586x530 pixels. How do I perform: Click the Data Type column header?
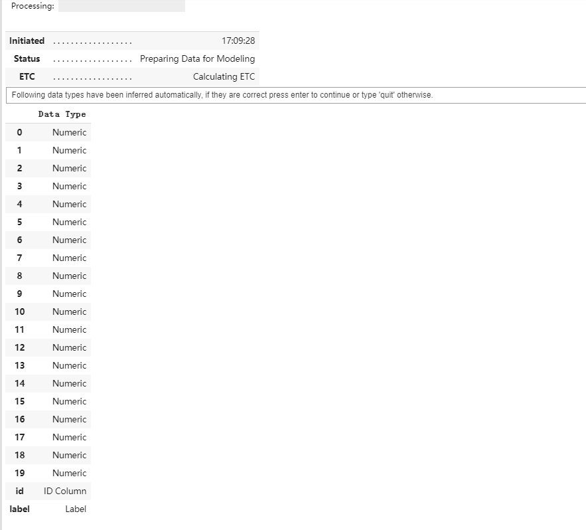62,114
